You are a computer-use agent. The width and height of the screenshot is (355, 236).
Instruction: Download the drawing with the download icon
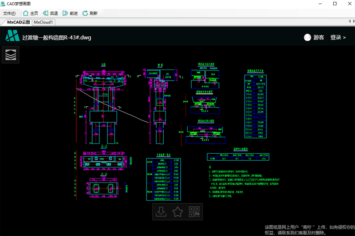(x=161, y=212)
